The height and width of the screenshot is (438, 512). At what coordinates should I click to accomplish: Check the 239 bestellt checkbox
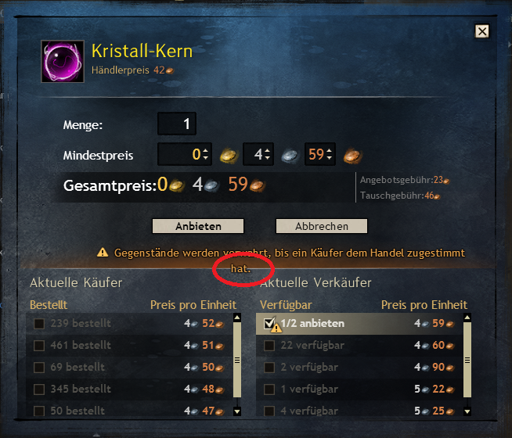coord(39,324)
